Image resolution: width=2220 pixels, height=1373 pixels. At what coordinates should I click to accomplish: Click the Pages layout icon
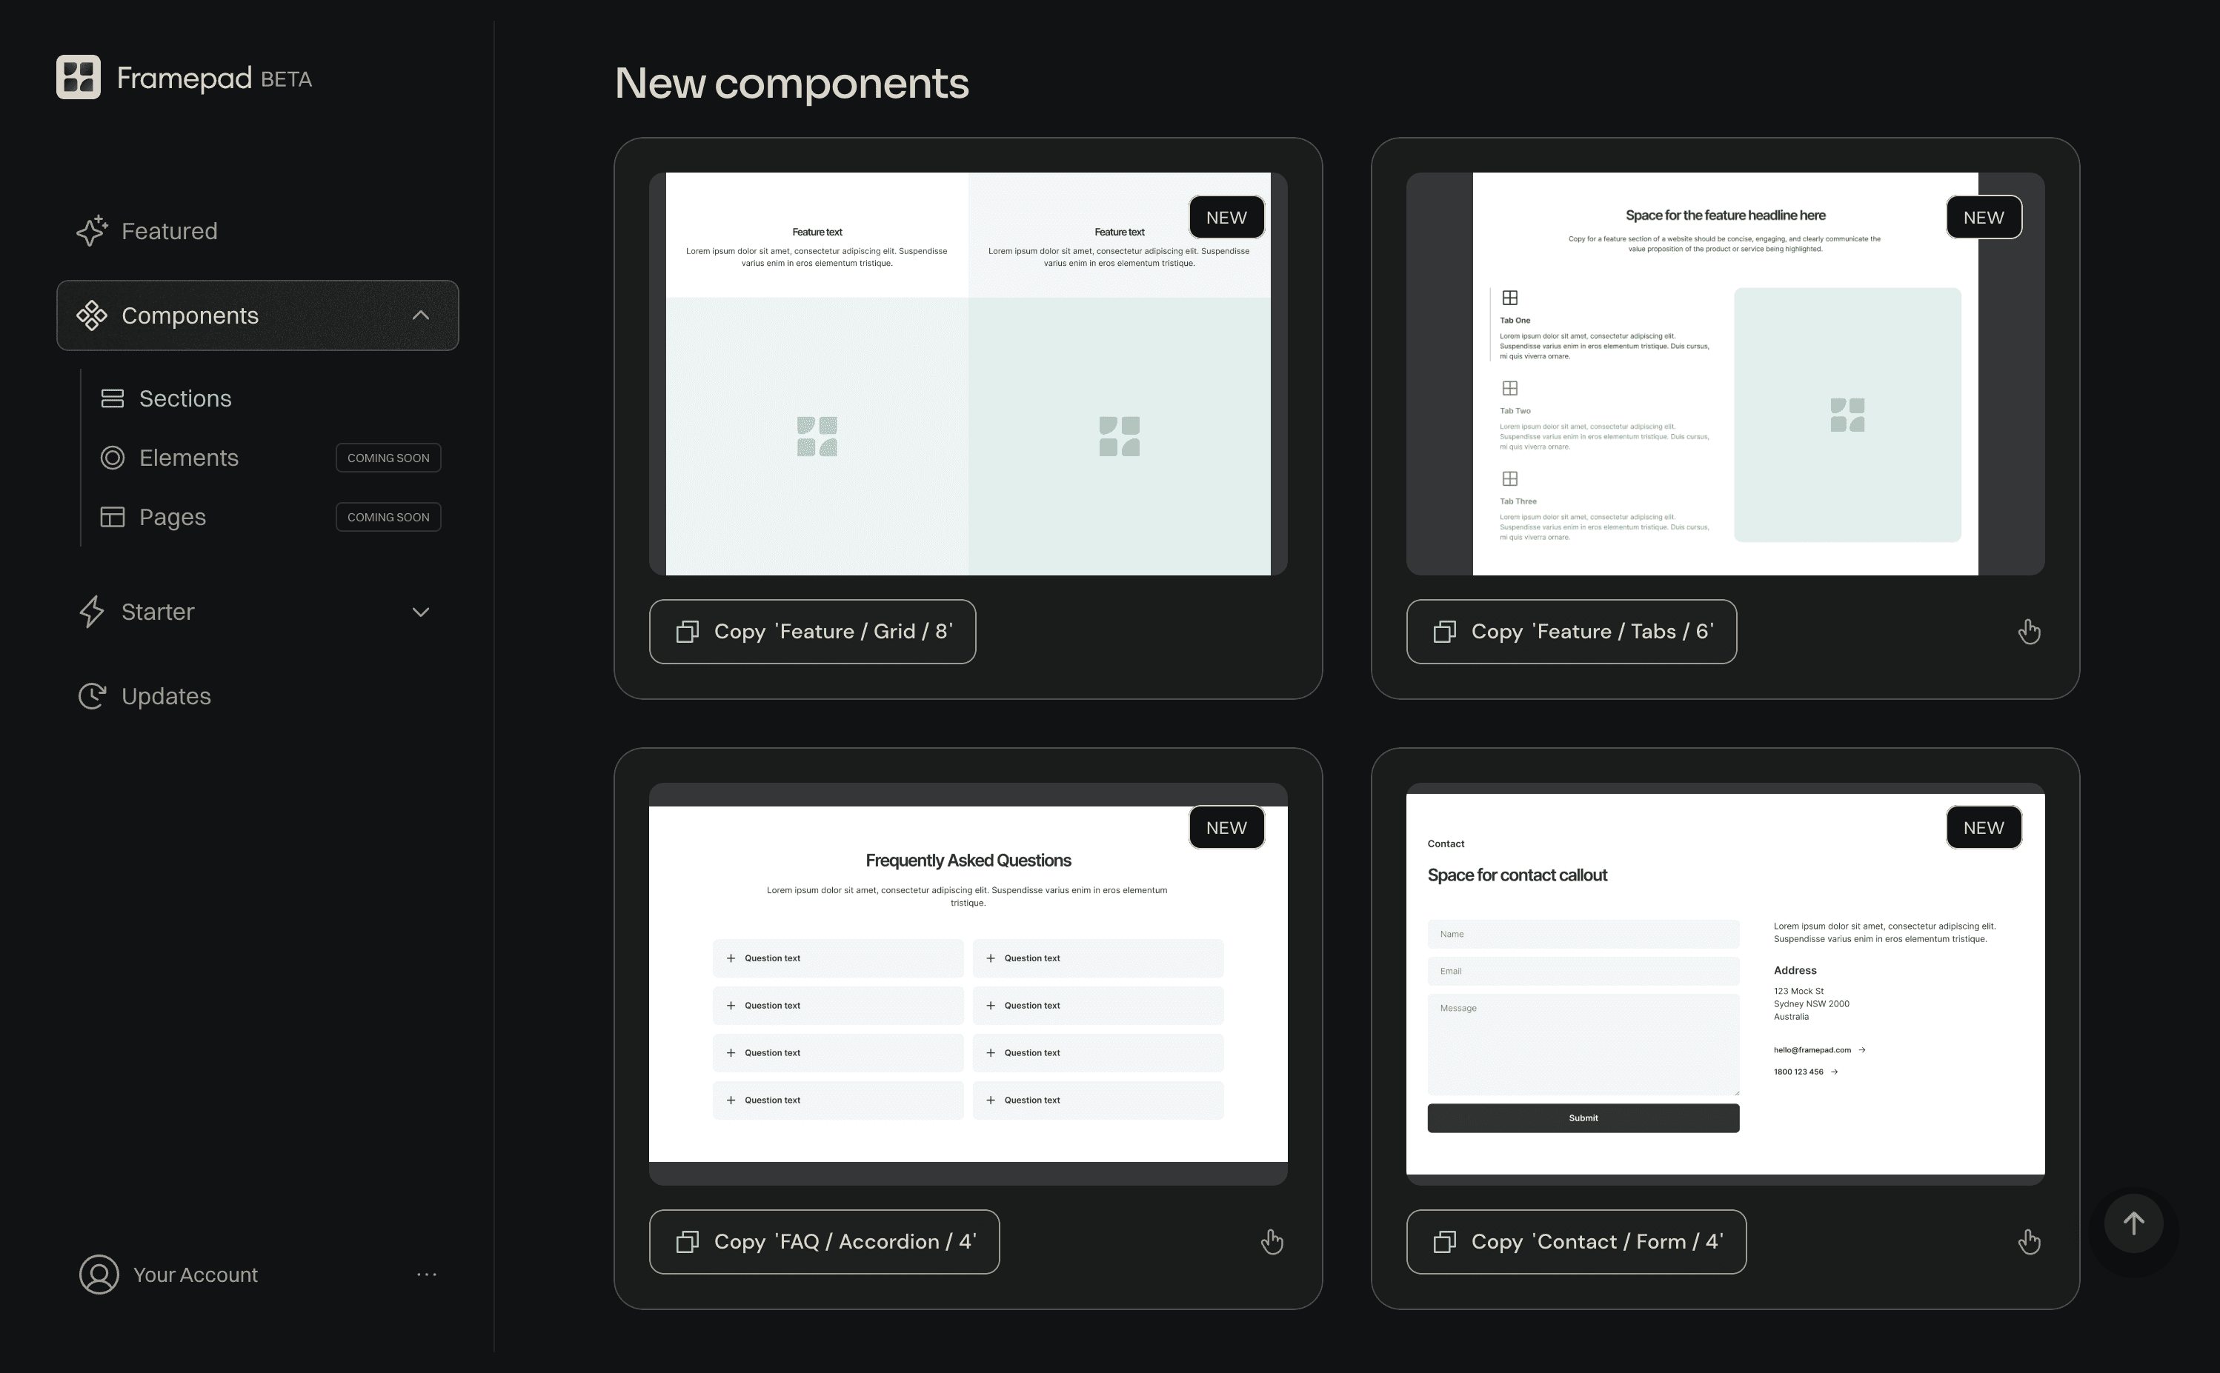[113, 517]
